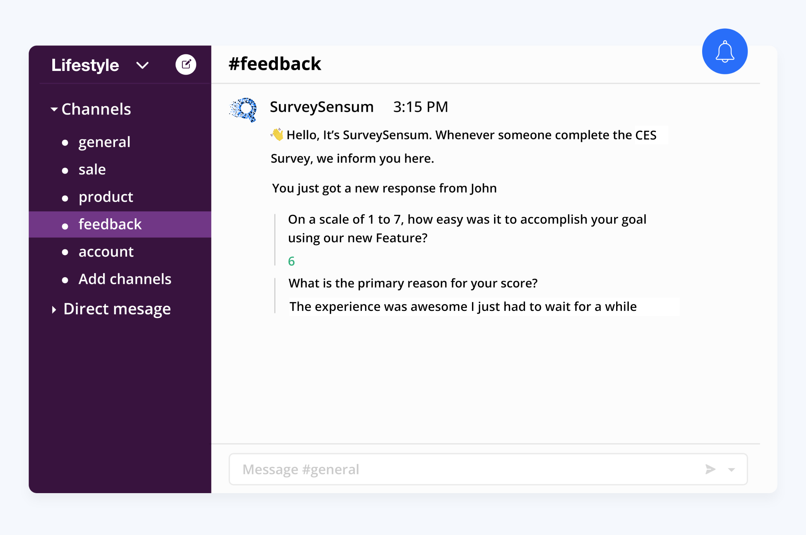Click the compose new message icon

pos(186,64)
